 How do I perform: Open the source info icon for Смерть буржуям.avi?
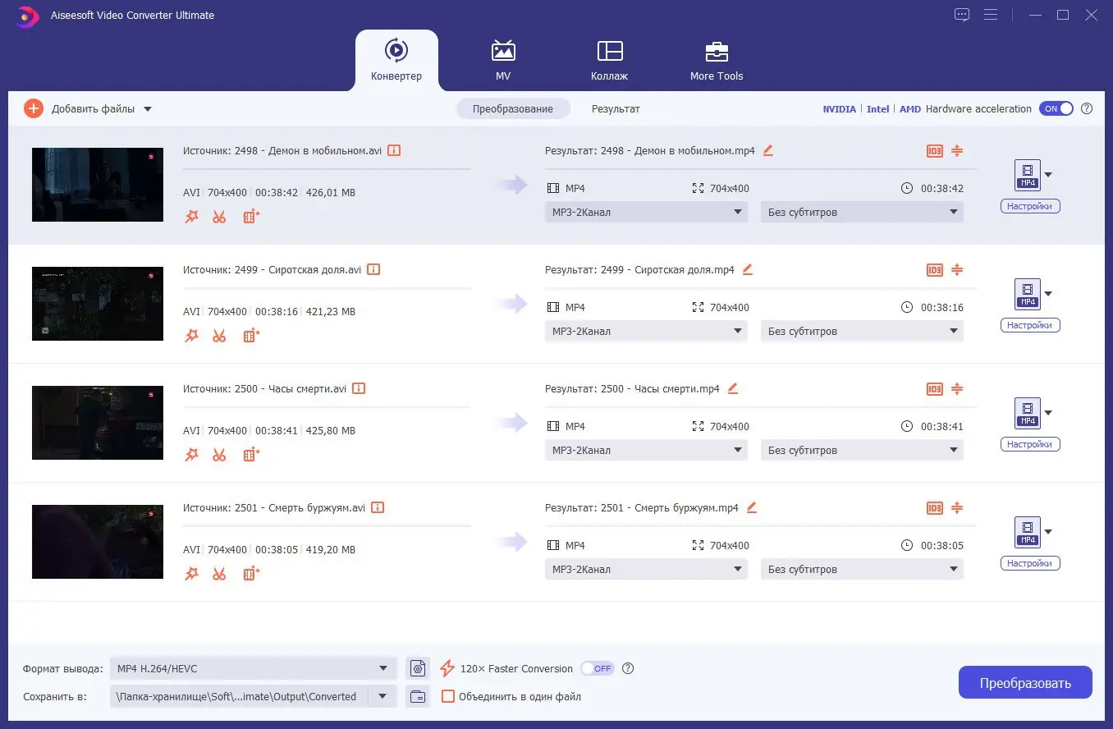378,507
